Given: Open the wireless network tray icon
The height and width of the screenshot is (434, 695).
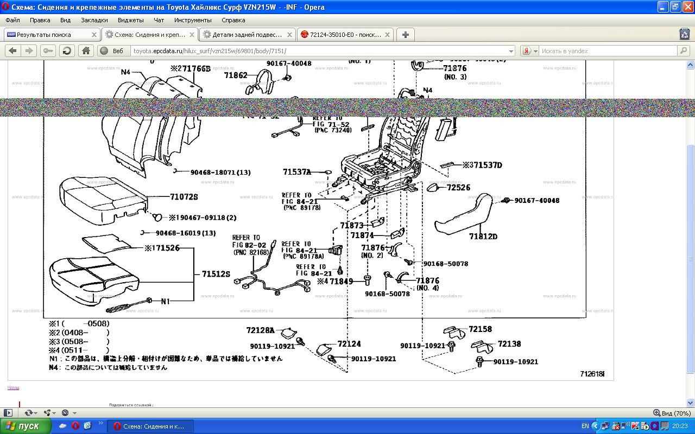Looking at the screenshot, I should coord(625,426).
